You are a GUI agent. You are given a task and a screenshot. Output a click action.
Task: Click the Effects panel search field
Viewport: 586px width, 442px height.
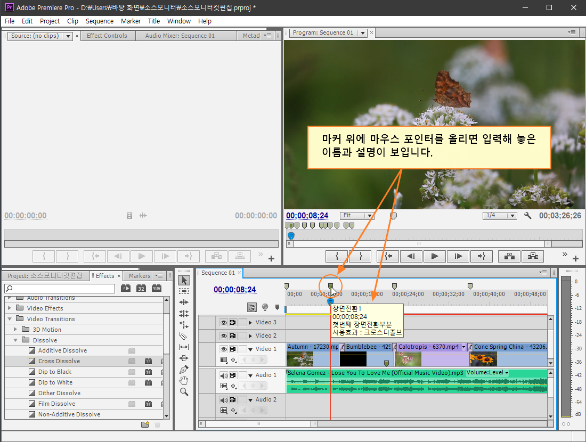click(x=60, y=289)
